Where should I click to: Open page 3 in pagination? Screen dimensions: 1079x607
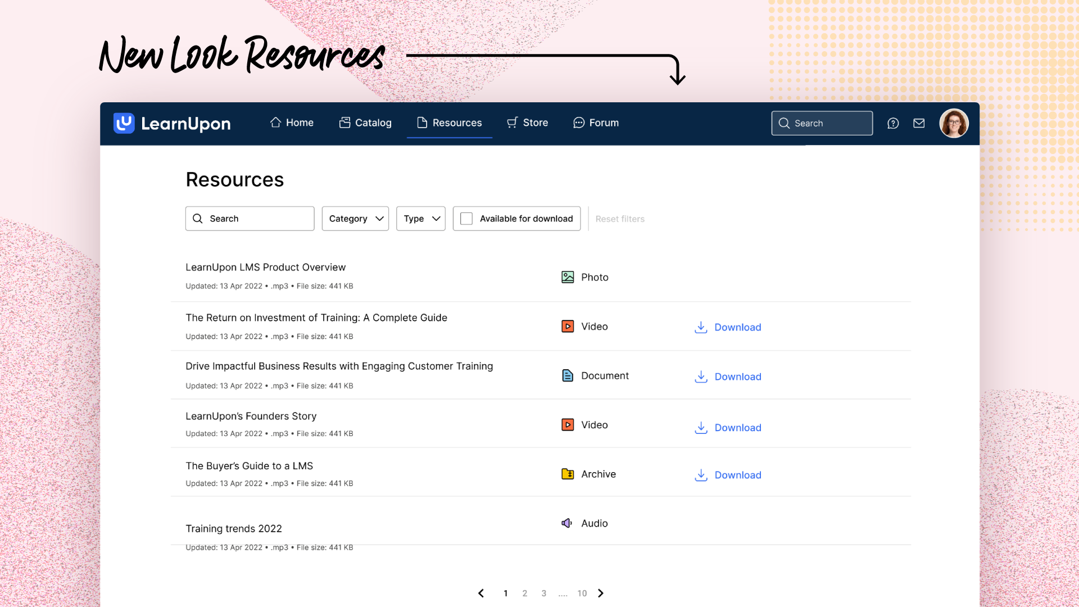tap(543, 593)
